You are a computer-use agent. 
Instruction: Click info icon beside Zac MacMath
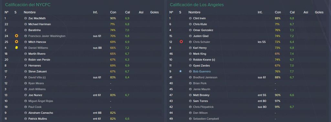pos(26,18)
